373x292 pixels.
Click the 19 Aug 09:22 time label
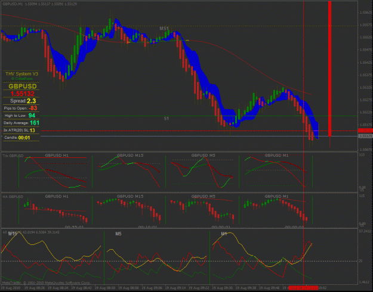199,288
